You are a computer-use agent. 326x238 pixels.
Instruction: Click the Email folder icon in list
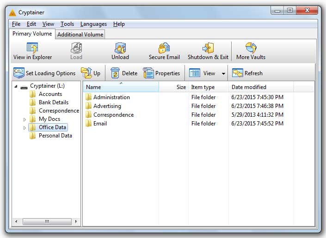point(89,123)
